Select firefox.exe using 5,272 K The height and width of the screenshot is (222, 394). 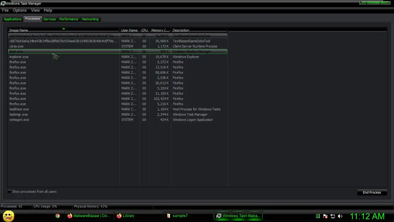118,62
